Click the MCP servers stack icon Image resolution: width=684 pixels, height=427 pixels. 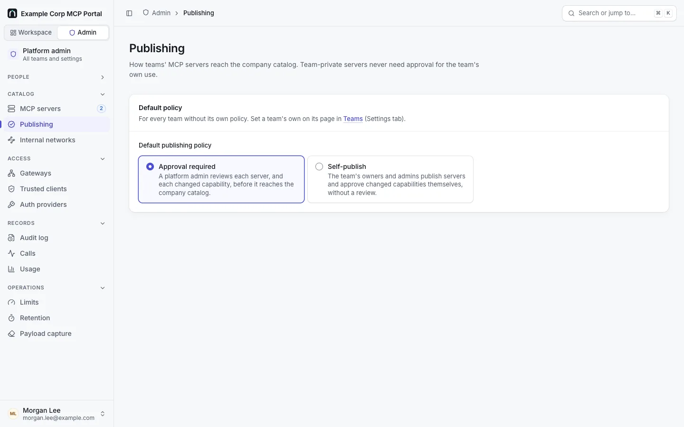tap(11, 109)
